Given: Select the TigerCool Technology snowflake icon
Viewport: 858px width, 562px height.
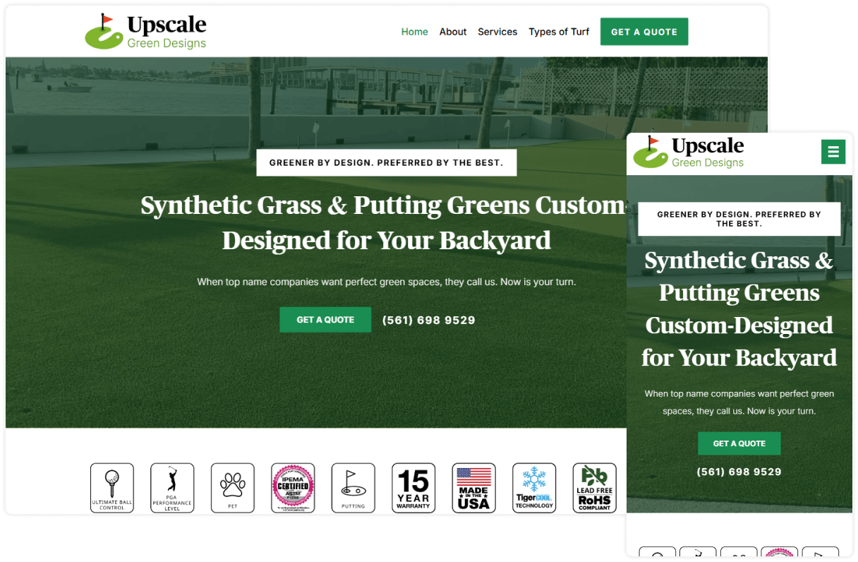Looking at the screenshot, I should pyautogui.click(x=534, y=487).
